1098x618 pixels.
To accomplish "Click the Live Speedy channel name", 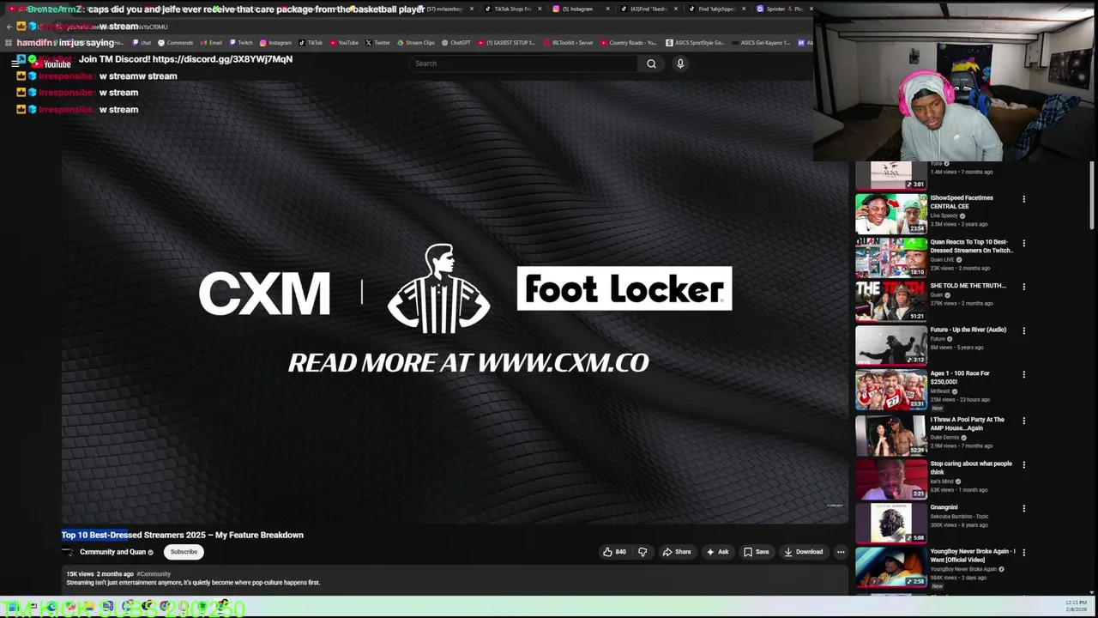I will coord(944,215).
